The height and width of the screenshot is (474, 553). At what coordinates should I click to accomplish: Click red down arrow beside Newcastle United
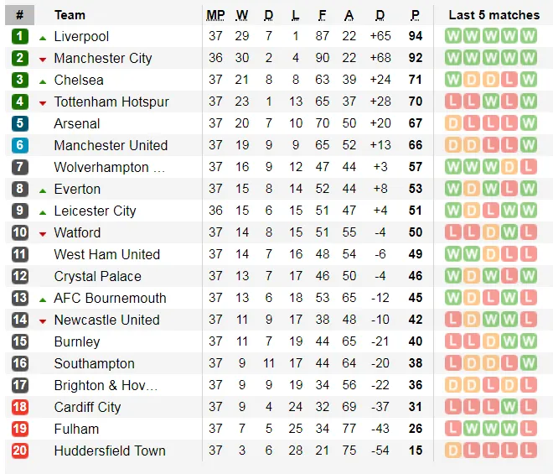[x=43, y=320]
